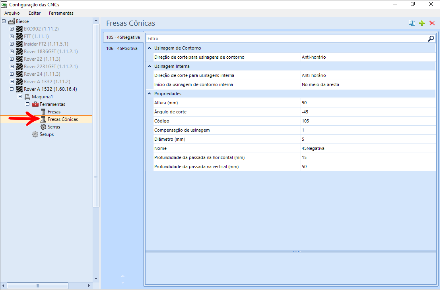Click the Rover A 1332 machine icon

19,82
